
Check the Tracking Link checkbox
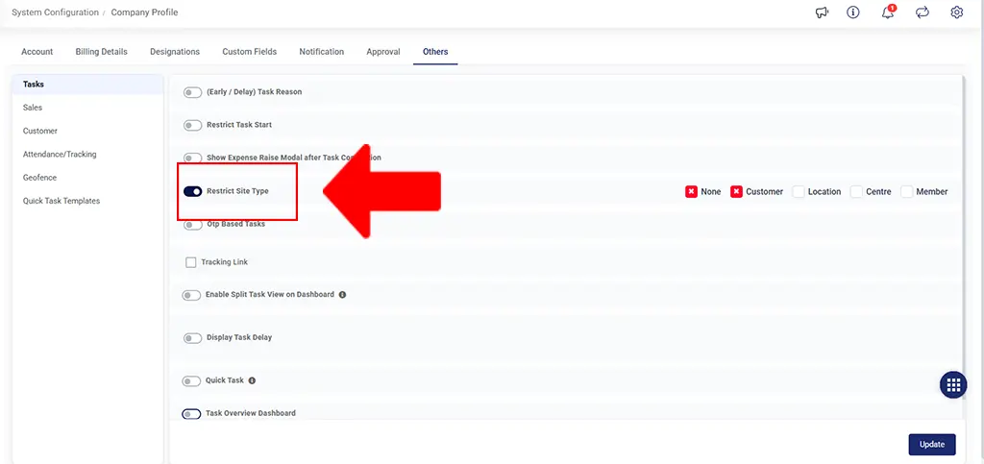pyautogui.click(x=191, y=262)
